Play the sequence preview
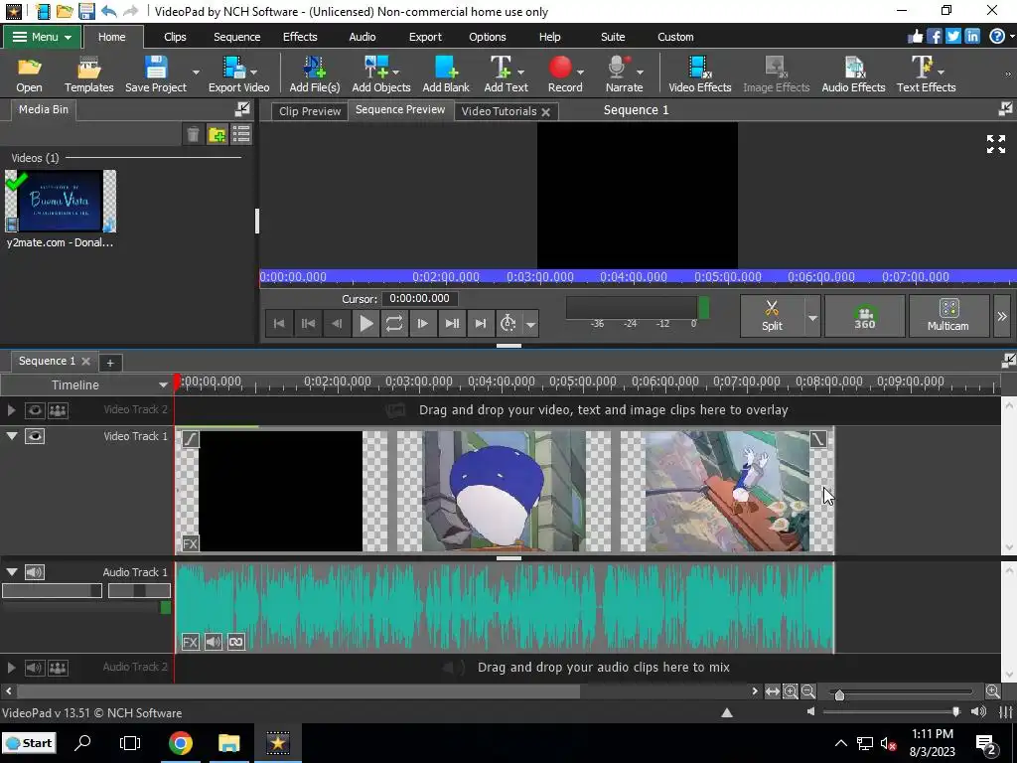 click(365, 323)
